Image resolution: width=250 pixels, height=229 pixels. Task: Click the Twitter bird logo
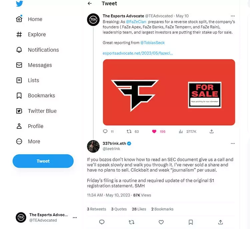19,3
